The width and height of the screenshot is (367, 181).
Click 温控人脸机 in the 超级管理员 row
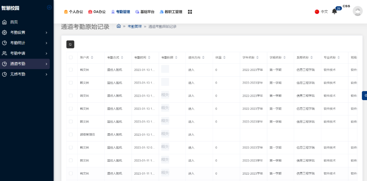[x=114, y=135]
